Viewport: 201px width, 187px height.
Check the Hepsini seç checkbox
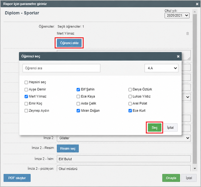(x=26, y=82)
